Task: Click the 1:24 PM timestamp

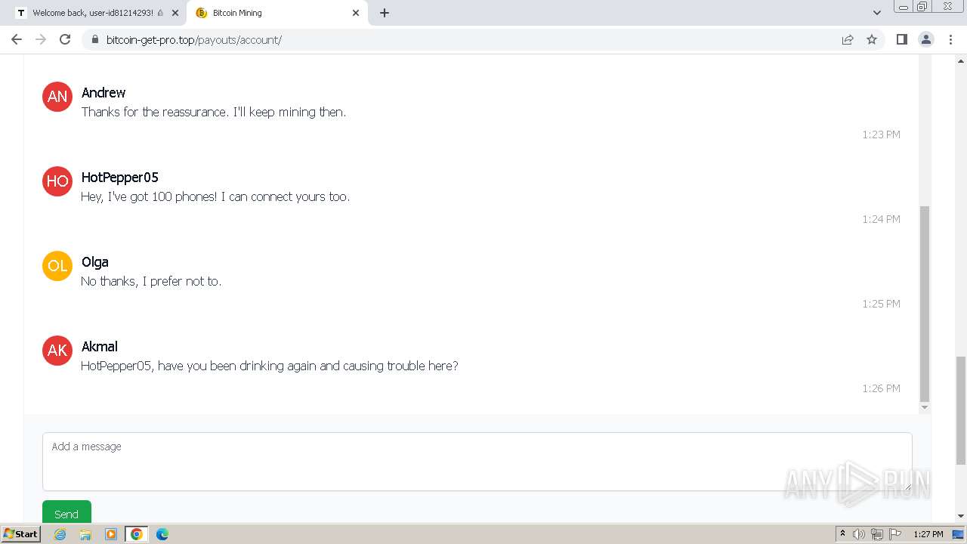Action: pyautogui.click(x=881, y=219)
